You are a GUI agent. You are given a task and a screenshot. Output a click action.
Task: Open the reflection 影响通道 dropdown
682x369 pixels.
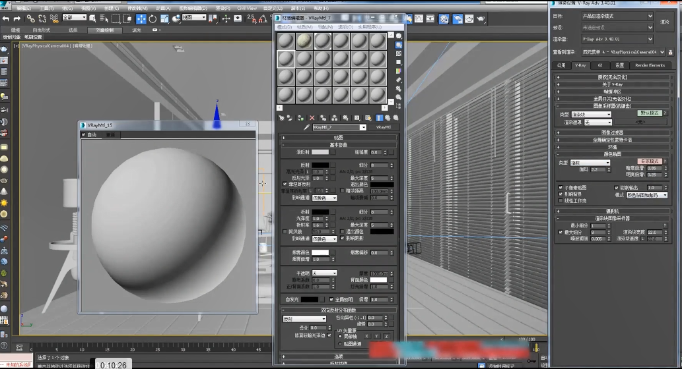pos(324,198)
